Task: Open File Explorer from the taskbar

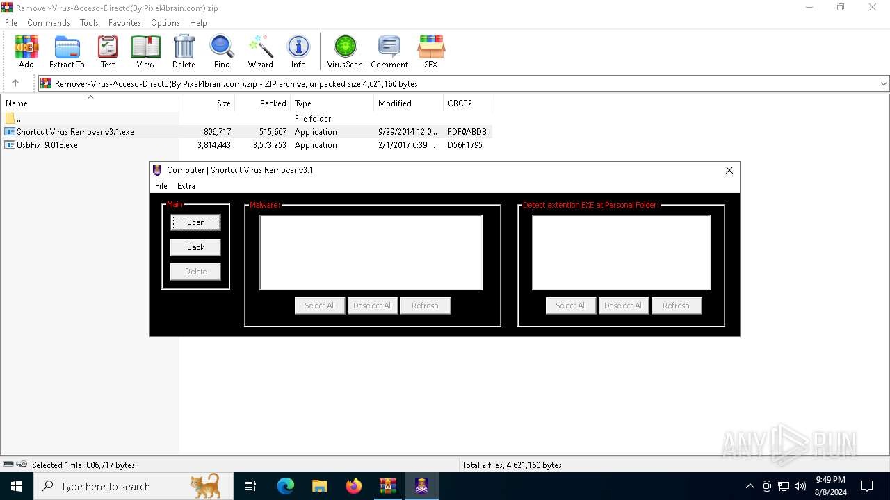Action: 320,486
